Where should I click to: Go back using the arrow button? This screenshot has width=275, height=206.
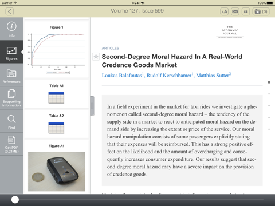[x=10, y=11]
